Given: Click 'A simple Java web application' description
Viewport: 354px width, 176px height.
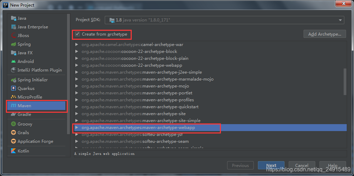Looking at the screenshot, I should 104,154.
